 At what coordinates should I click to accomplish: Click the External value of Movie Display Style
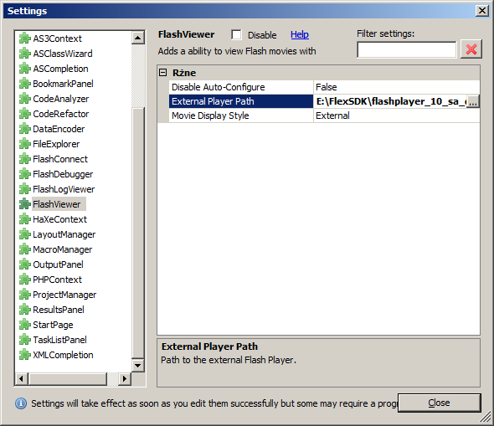tap(332, 115)
